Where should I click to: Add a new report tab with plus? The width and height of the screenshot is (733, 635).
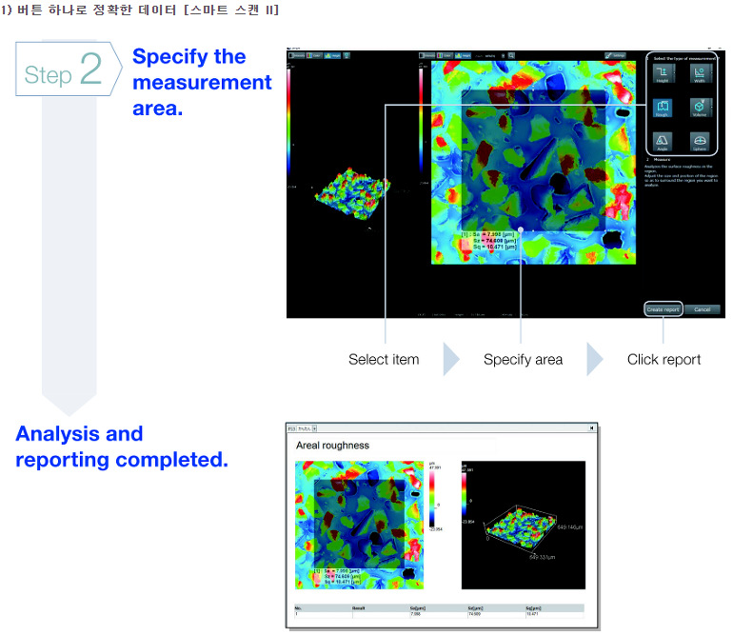(315, 429)
